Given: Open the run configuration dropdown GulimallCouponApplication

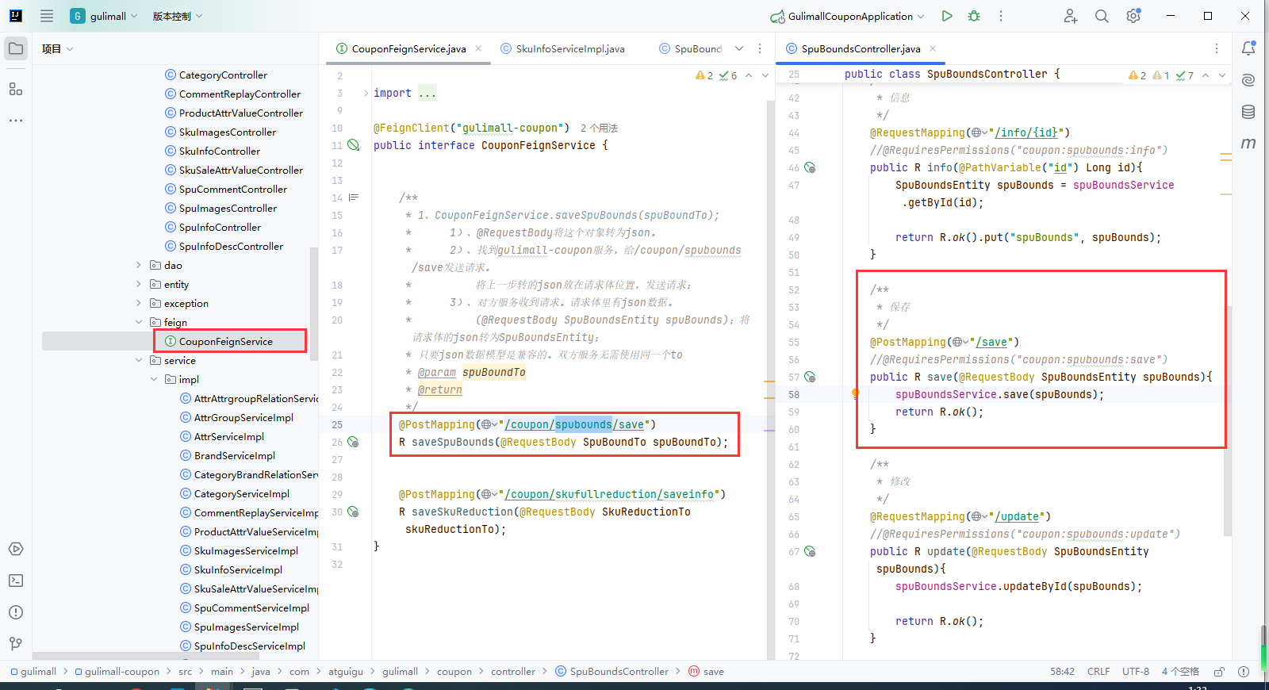Looking at the screenshot, I should click(x=847, y=16).
